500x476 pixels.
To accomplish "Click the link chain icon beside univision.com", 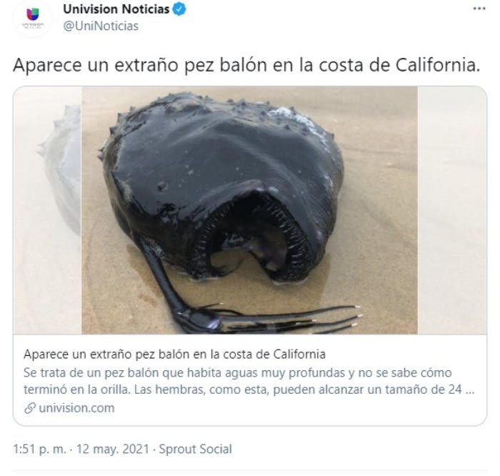I will coord(30,408).
